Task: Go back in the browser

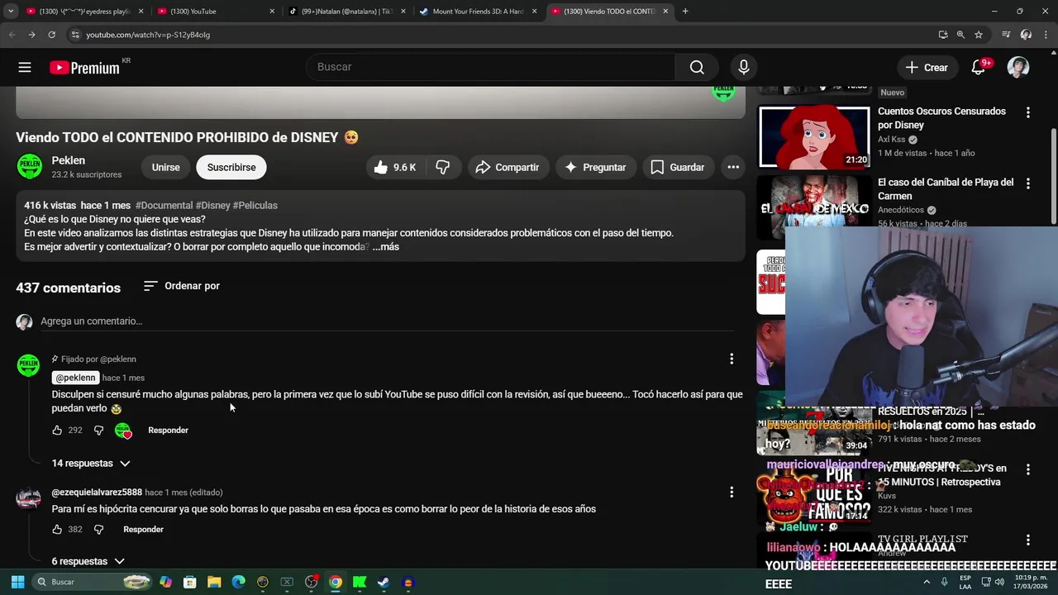Action: tap(12, 35)
